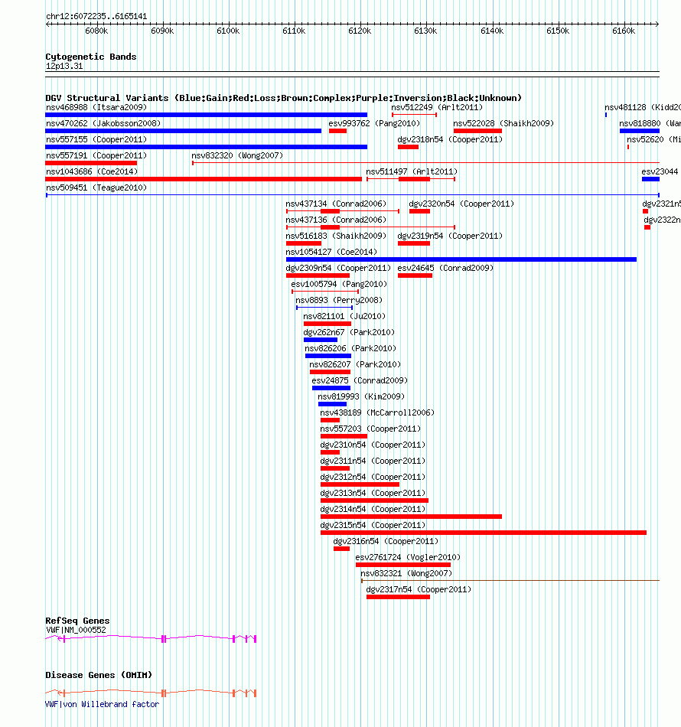The height and width of the screenshot is (727, 681).
Task: Open esv24875 (Conrad2009) variant
Action: [360, 380]
